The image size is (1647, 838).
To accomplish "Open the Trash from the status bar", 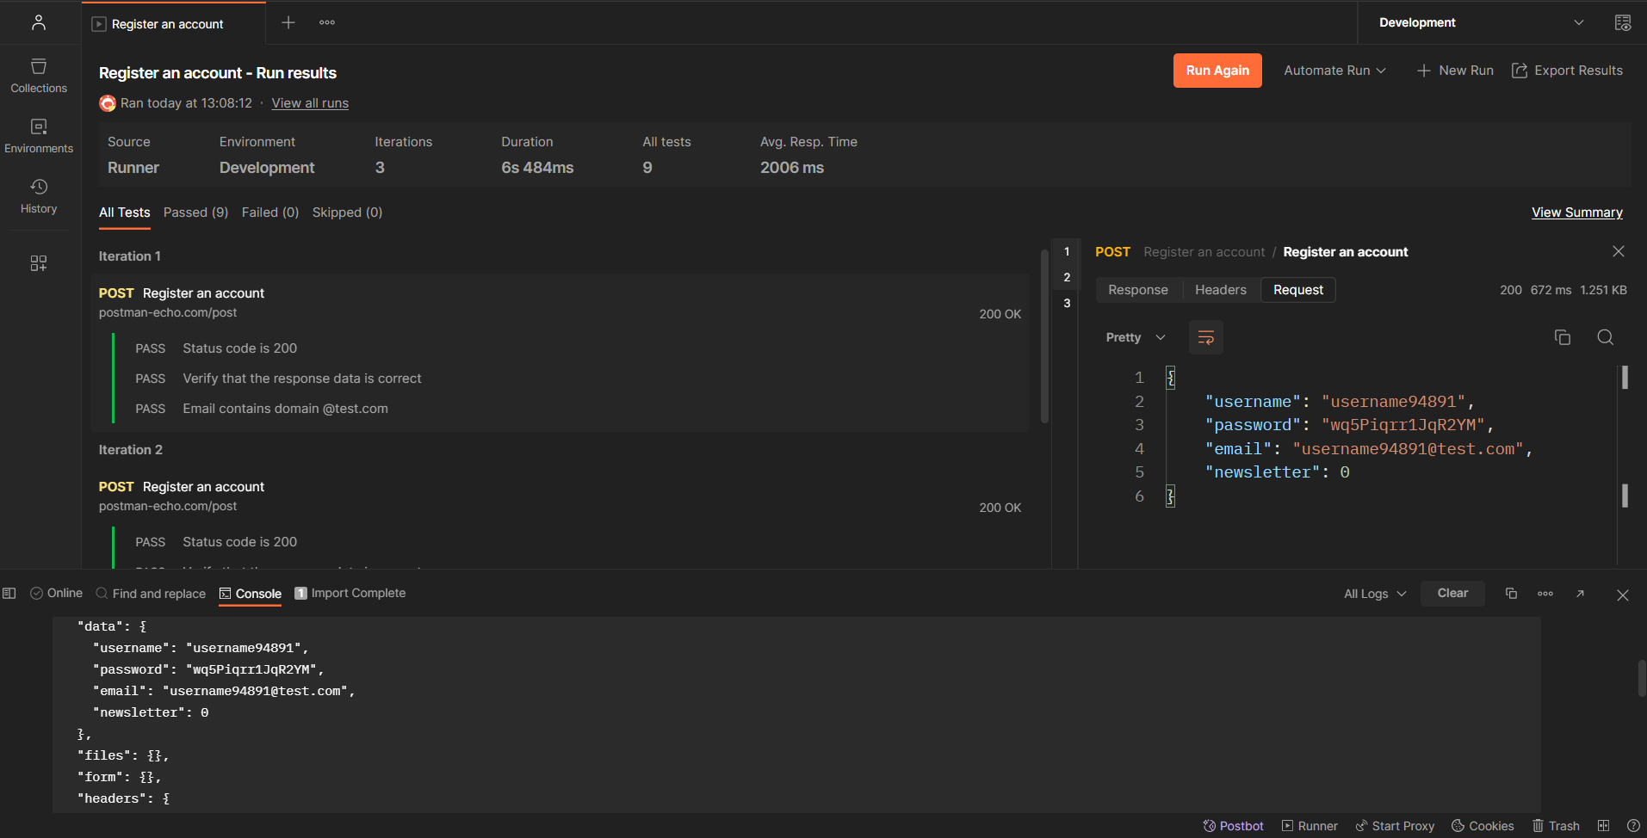I will pos(1556,826).
